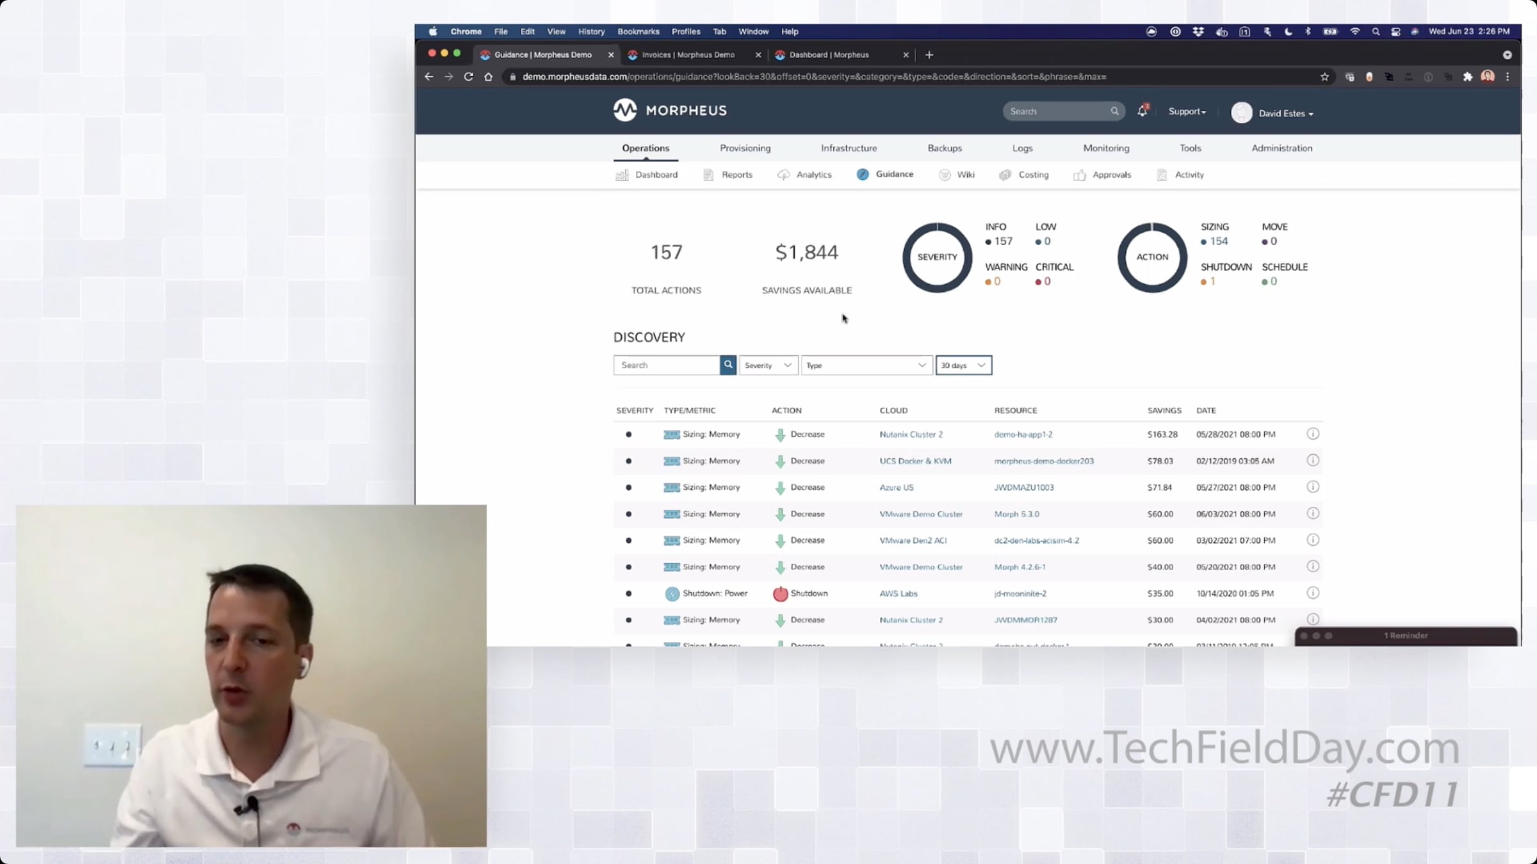Image resolution: width=1537 pixels, height=864 pixels.
Task: Open the Costing sub-tab
Action: (1024, 175)
